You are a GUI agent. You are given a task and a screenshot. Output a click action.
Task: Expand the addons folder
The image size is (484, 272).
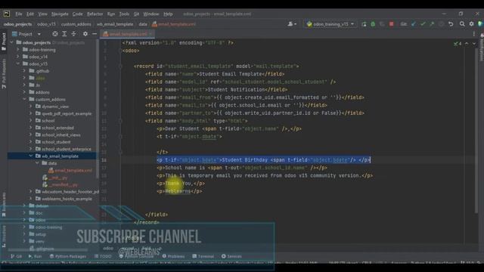(x=24, y=92)
